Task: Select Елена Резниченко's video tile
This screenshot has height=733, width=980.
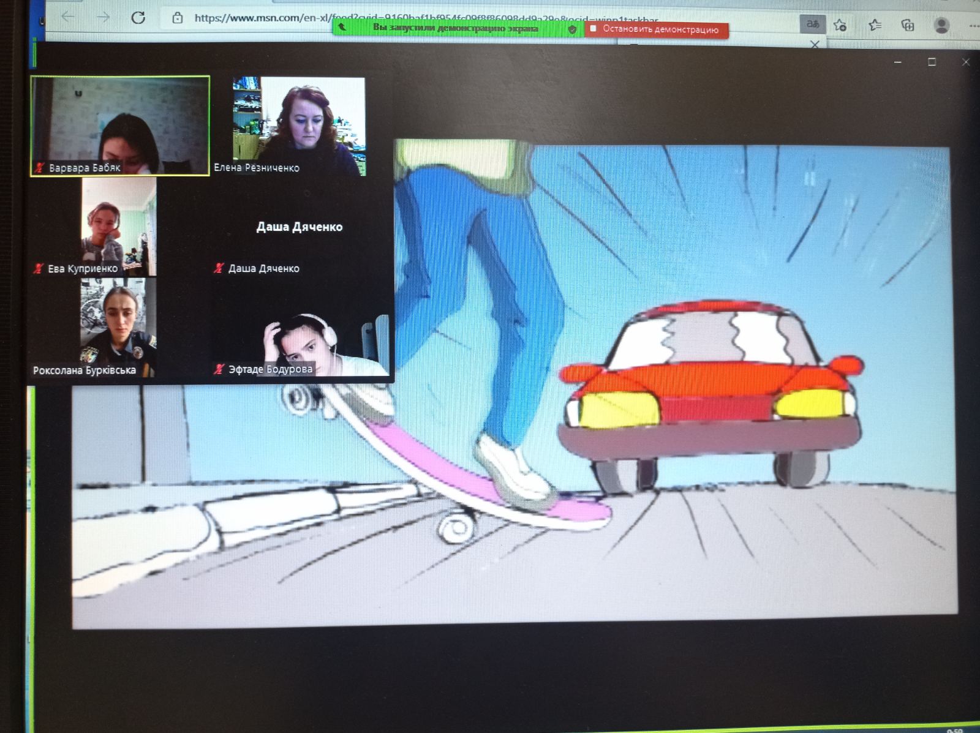Action: click(299, 126)
